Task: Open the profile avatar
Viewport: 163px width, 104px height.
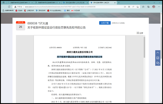Action: tap(154, 7)
